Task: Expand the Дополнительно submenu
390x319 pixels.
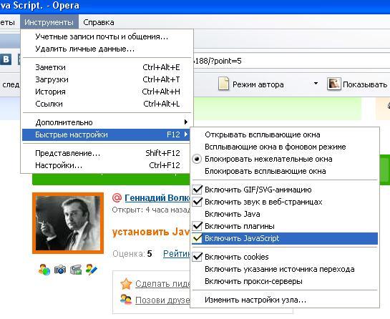Action: pyautogui.click(x=107, y=122)
